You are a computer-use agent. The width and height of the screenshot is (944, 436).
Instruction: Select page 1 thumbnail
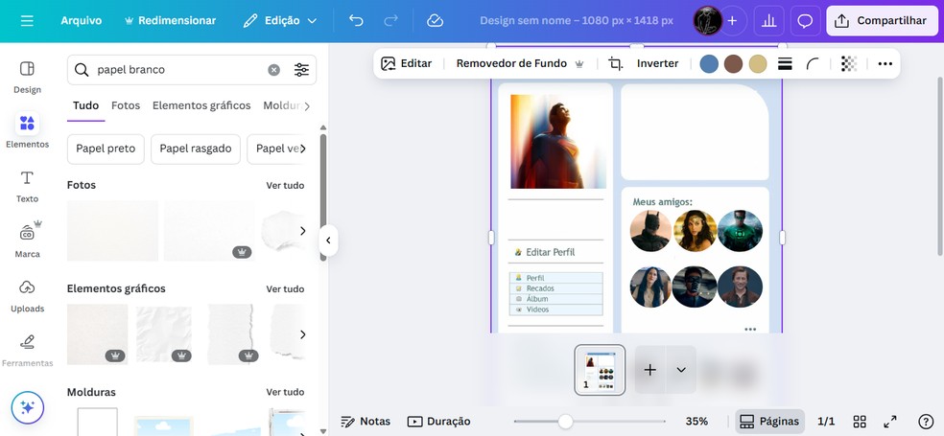pos(600,370)
